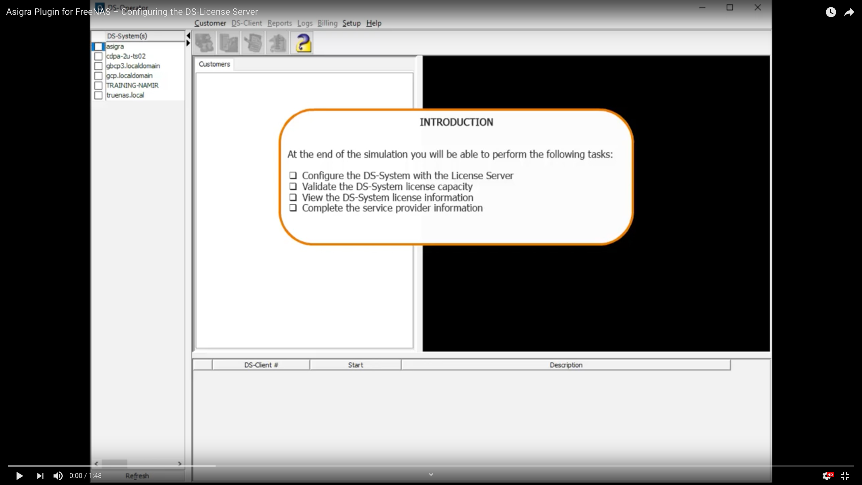Click the Start column header
Screen dimensions: 862x485
[355, 365]
